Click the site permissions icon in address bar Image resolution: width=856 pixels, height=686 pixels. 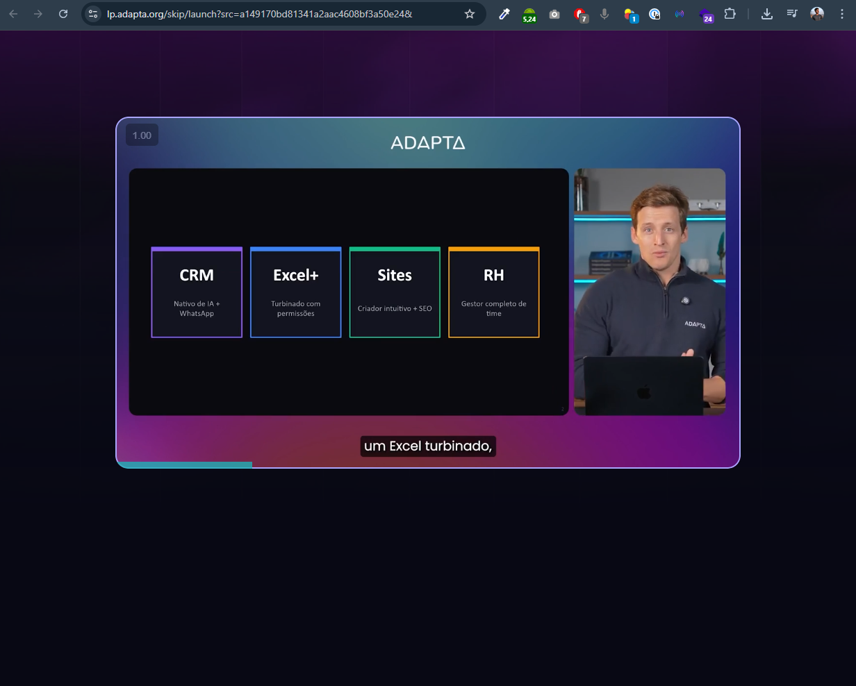pyautogui.click(x=92, y=13)
